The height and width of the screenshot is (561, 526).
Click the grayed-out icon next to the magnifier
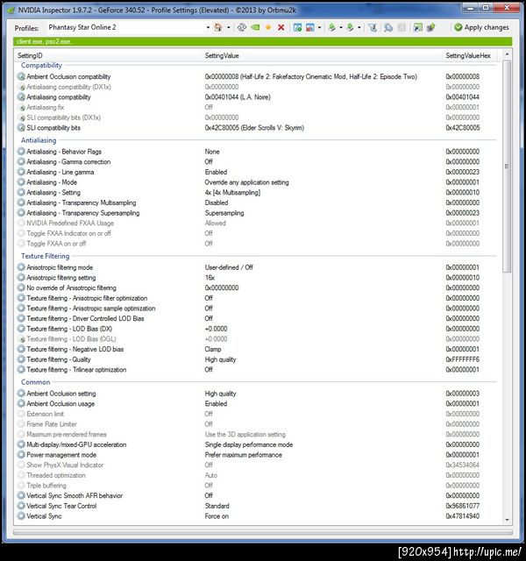[x=402, y=27]
